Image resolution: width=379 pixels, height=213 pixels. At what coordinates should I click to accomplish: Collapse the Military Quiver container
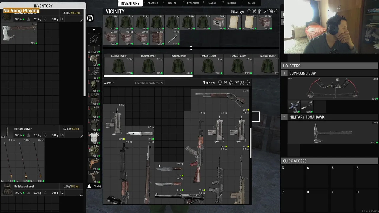tap(81, 136)
